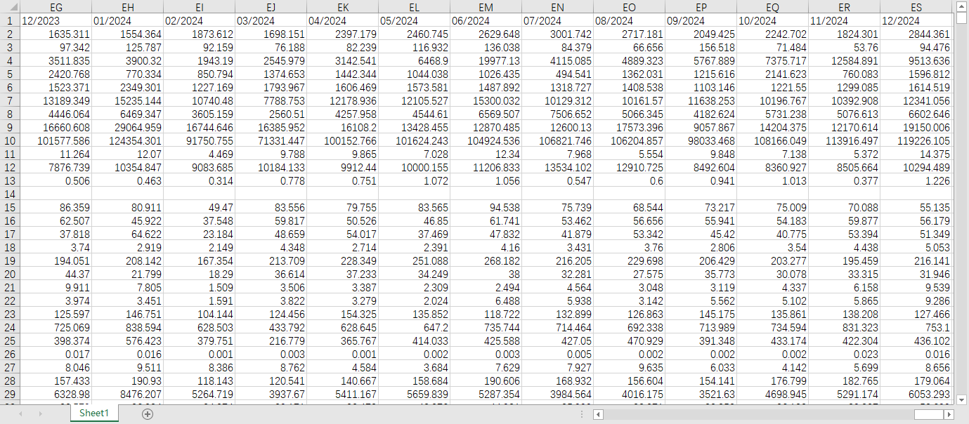The image size is (969, 424).
Task: Select cell with value 29064.959
Action: tap(127, 127)
